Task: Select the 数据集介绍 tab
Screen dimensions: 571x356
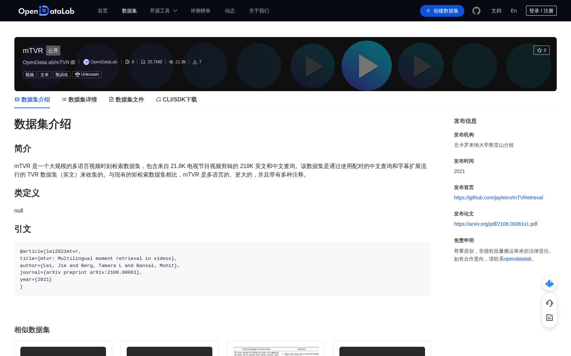Action: point(32,100)
